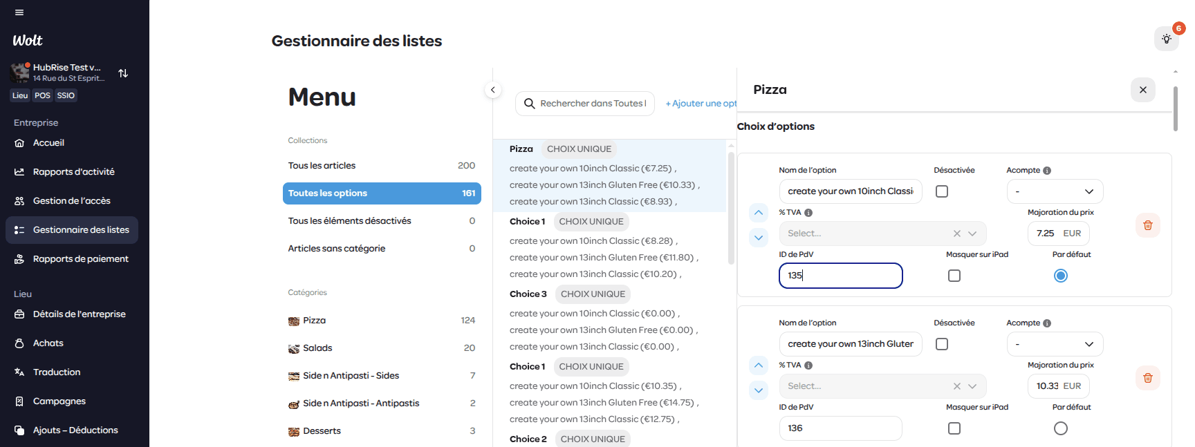
Task: Toggle Masquer sur iPad for first option
Action: pos(954,276)
